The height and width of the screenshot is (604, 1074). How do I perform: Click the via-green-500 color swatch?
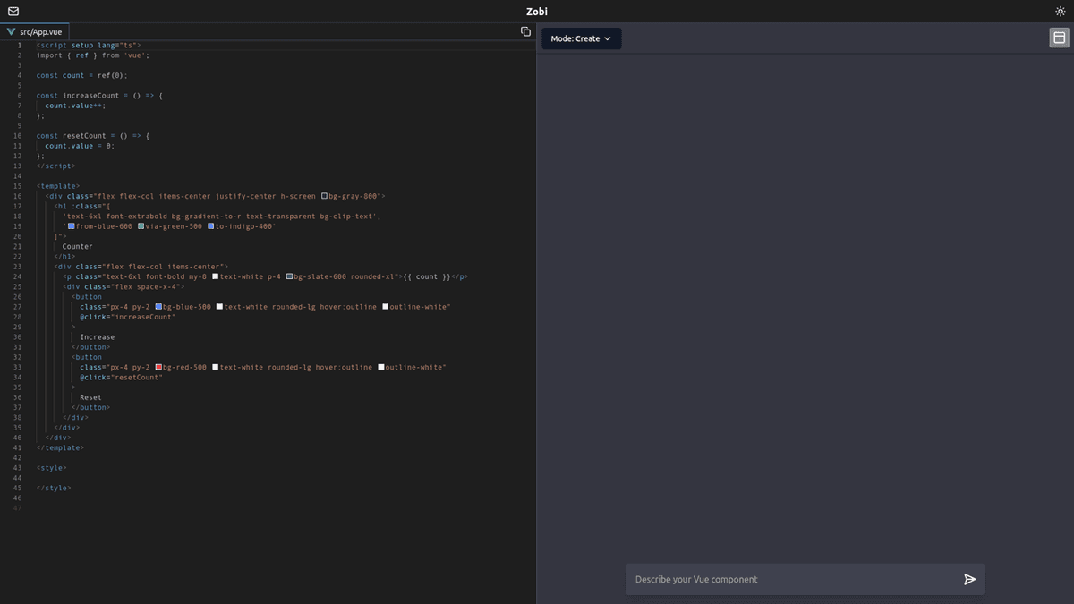[141, 226]
